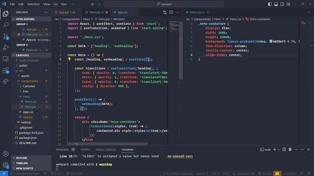Click the carousel command center search box

pyautogui.click(x=163, y=4)
